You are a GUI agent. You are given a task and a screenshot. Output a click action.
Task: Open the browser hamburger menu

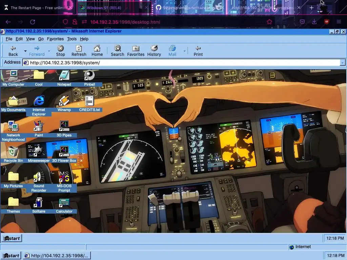[339, 22]
